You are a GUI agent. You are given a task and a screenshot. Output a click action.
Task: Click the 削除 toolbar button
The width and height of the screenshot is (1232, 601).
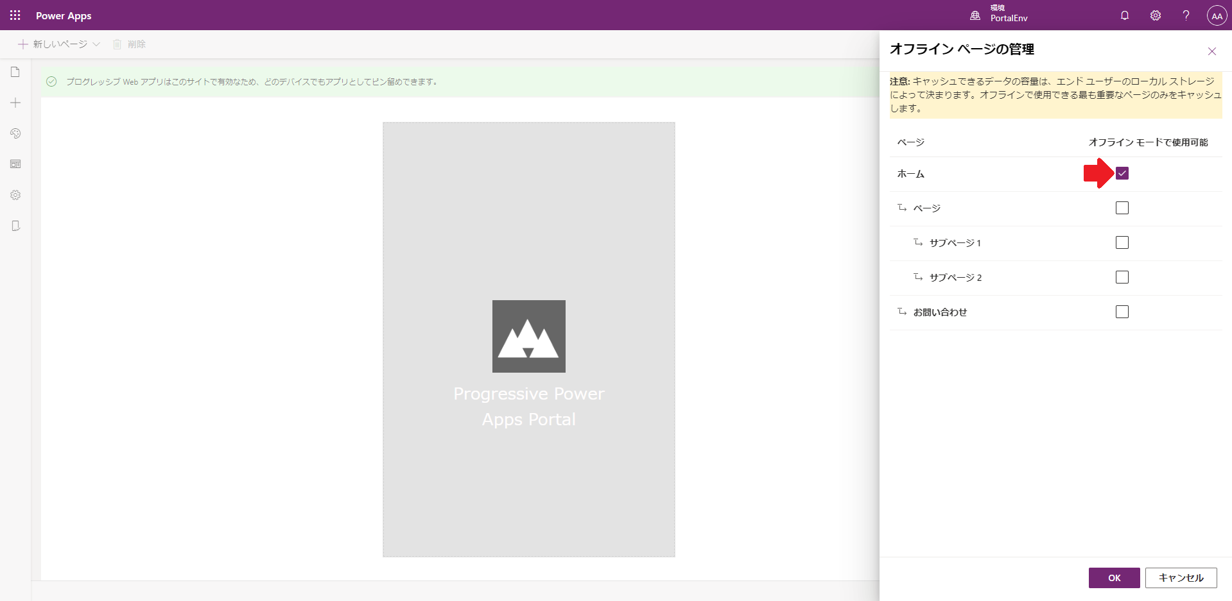pos(129,44)
